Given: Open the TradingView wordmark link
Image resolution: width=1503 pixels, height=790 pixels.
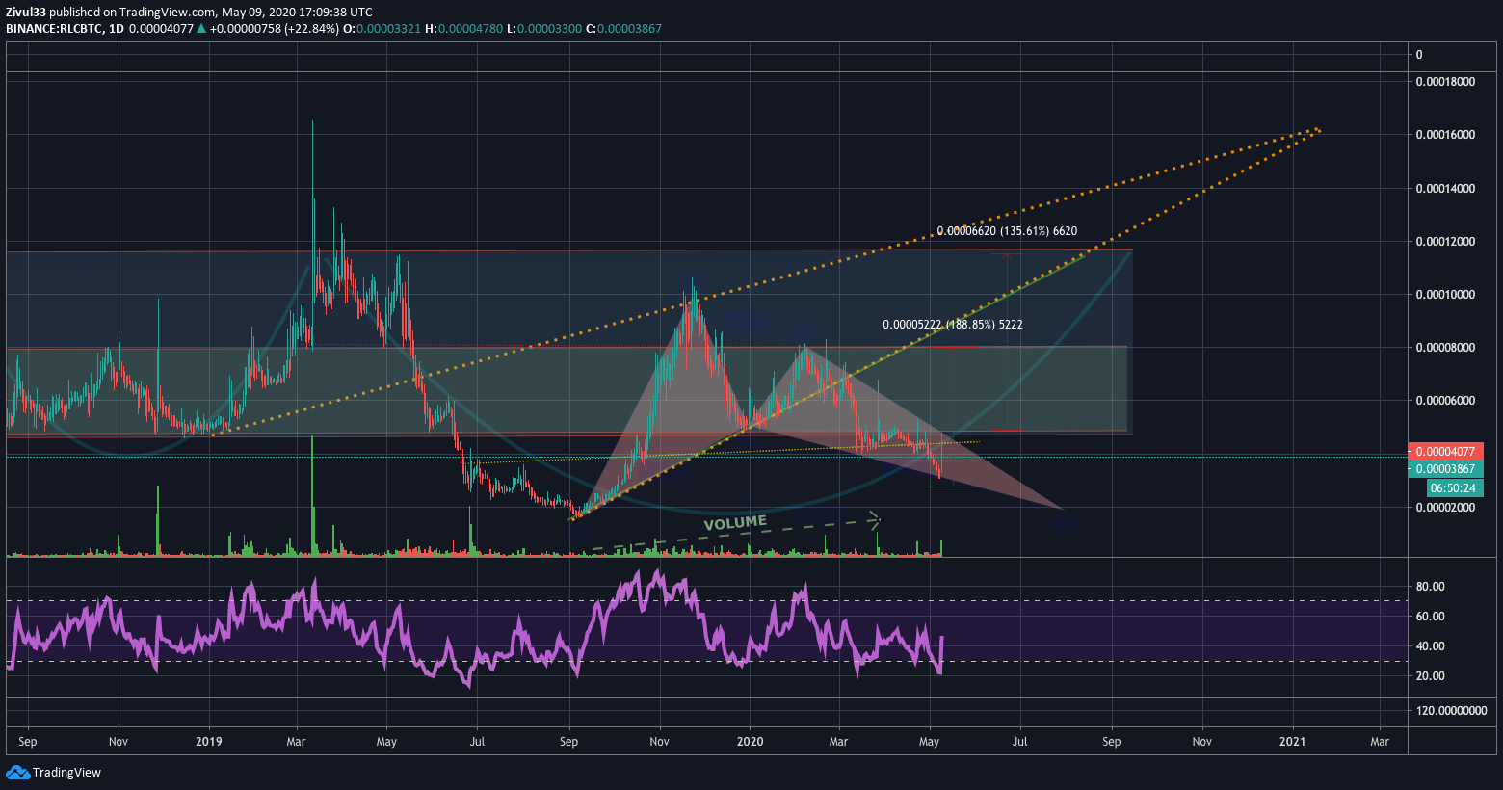Looking at the screenshot, I should [66, 772].
